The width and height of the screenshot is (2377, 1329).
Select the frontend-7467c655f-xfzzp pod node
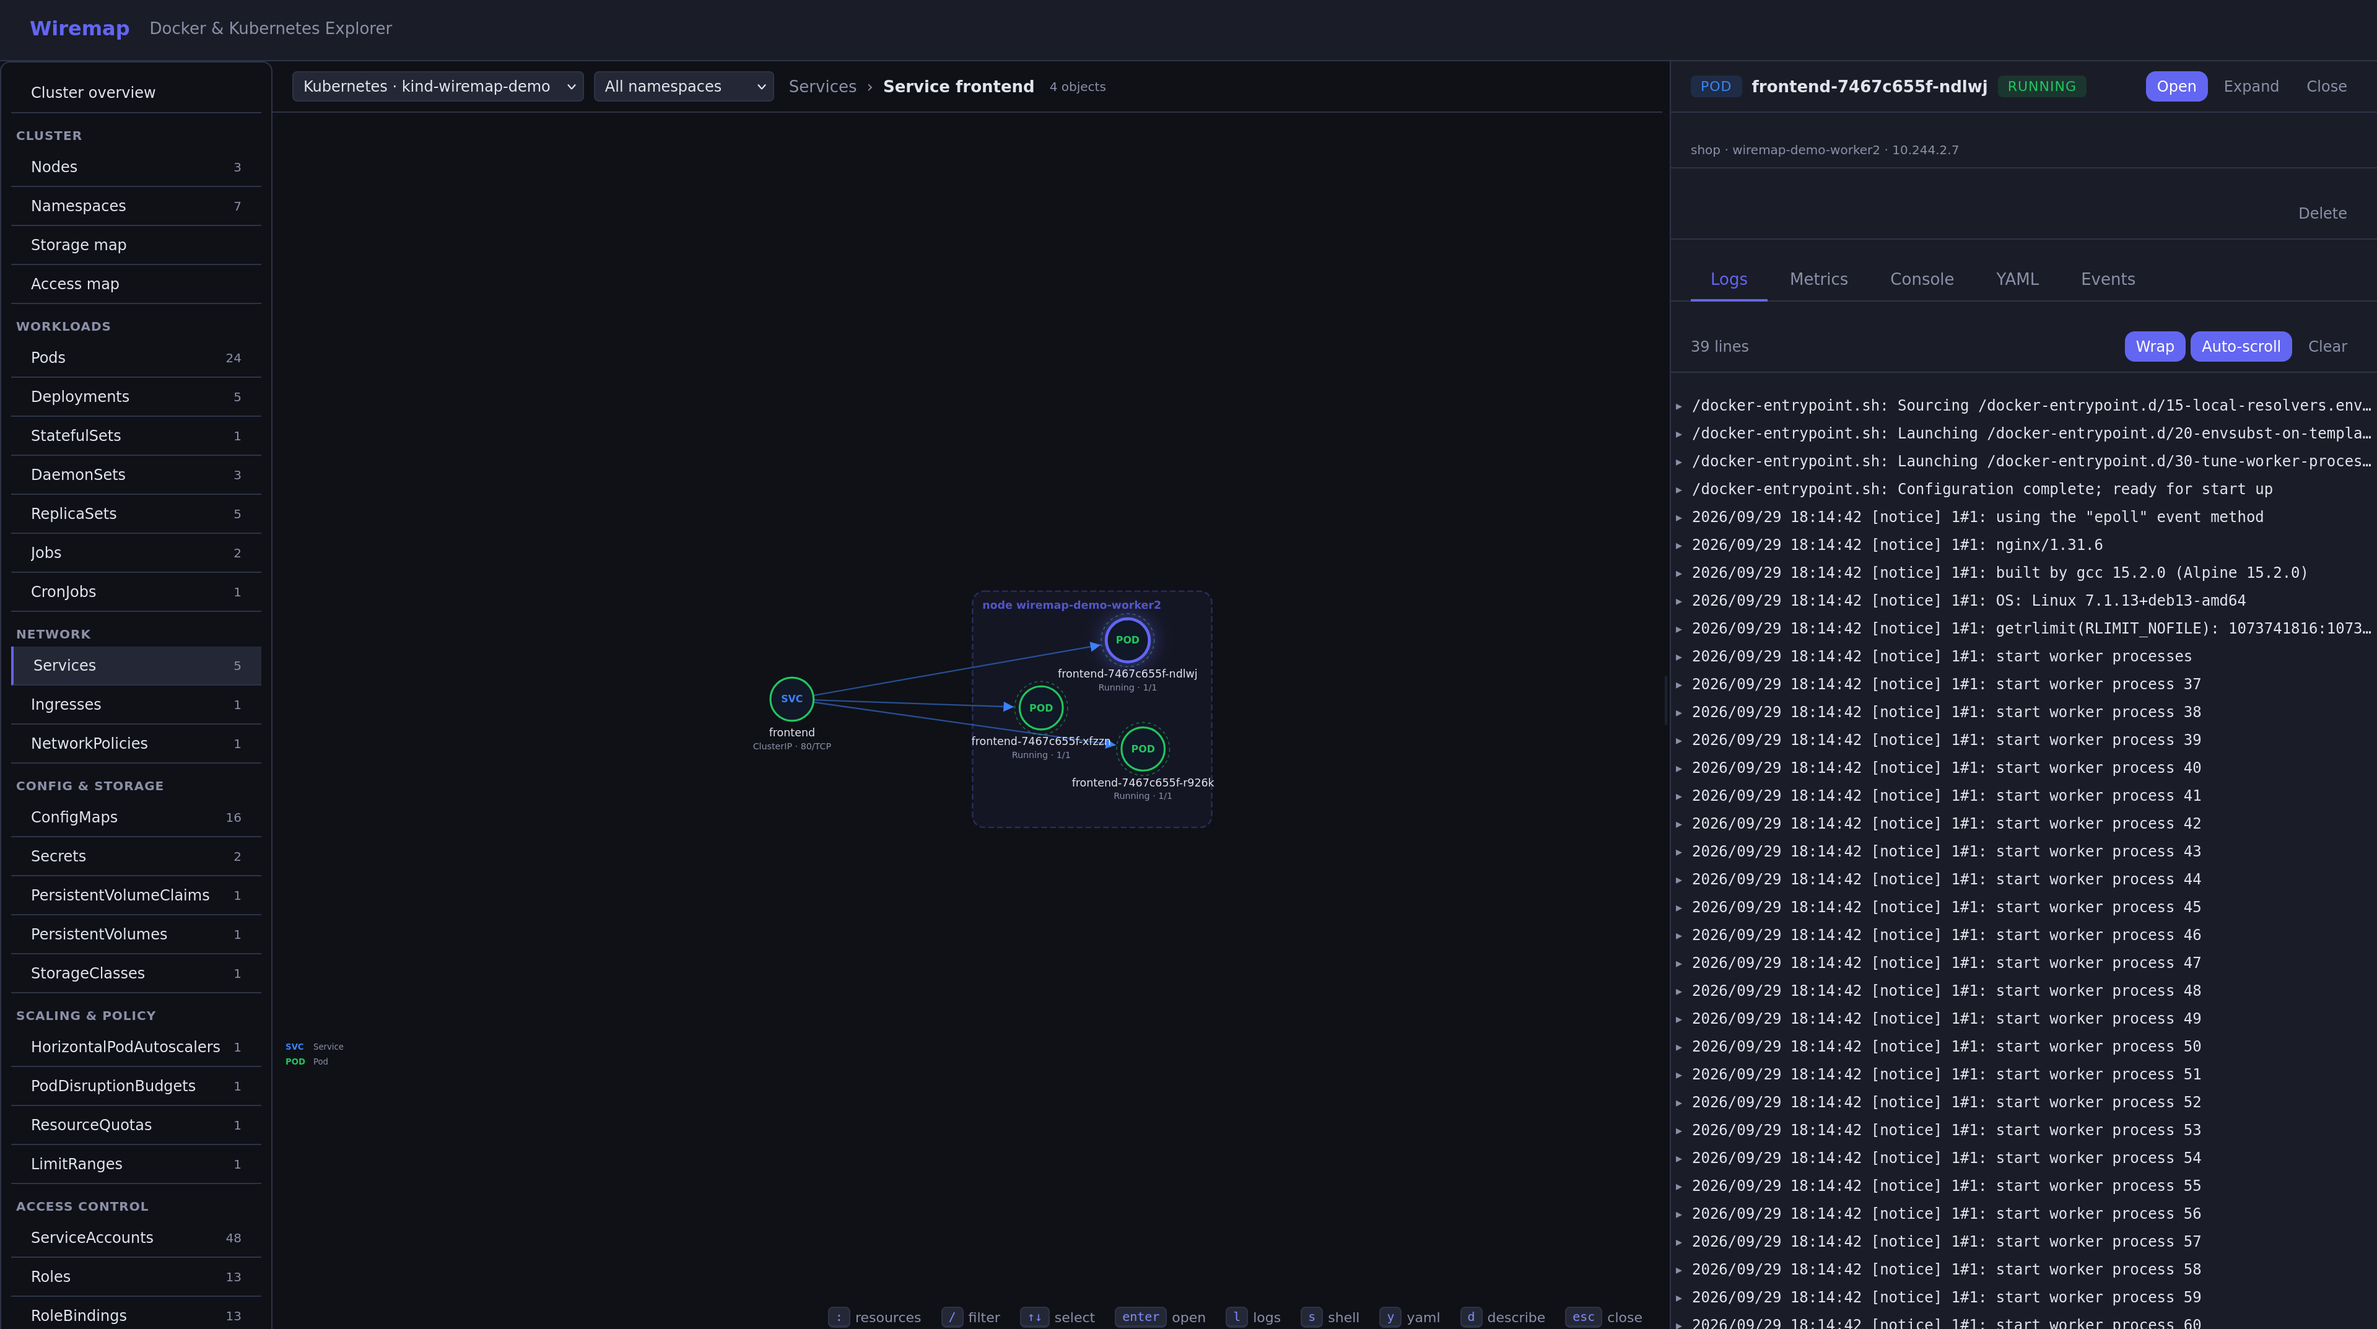click(1041, 708)
